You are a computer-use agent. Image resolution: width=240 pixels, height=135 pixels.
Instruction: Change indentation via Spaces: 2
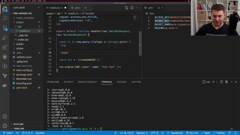pyautogui.click(x=142, y=133)
